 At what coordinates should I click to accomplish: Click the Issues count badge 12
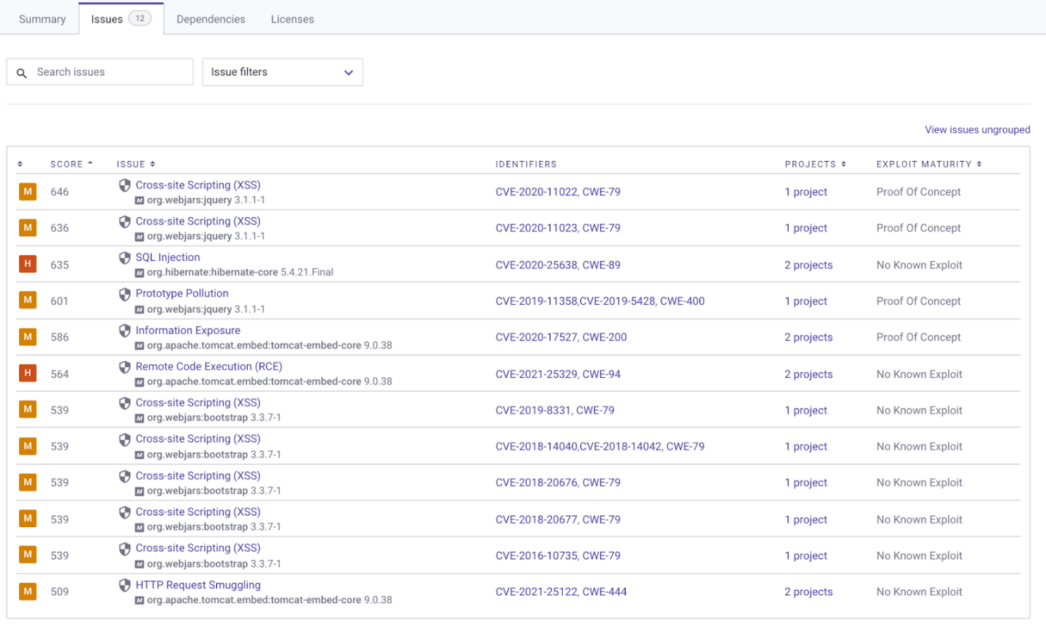point(140,18)
